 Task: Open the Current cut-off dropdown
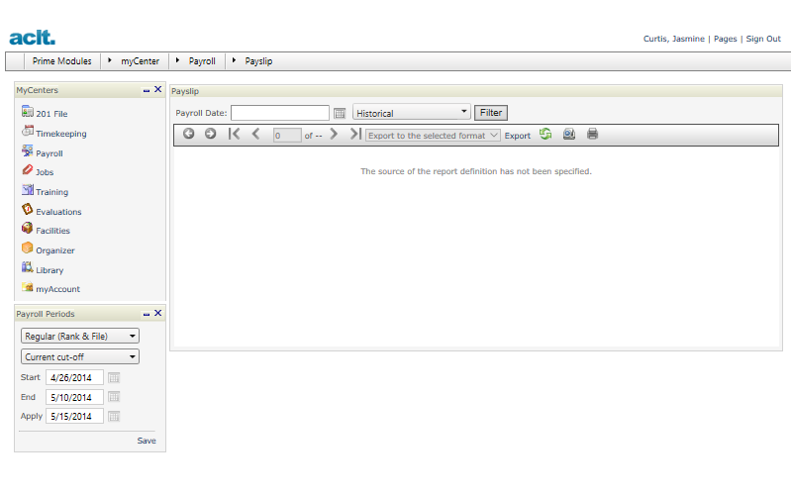80,356
